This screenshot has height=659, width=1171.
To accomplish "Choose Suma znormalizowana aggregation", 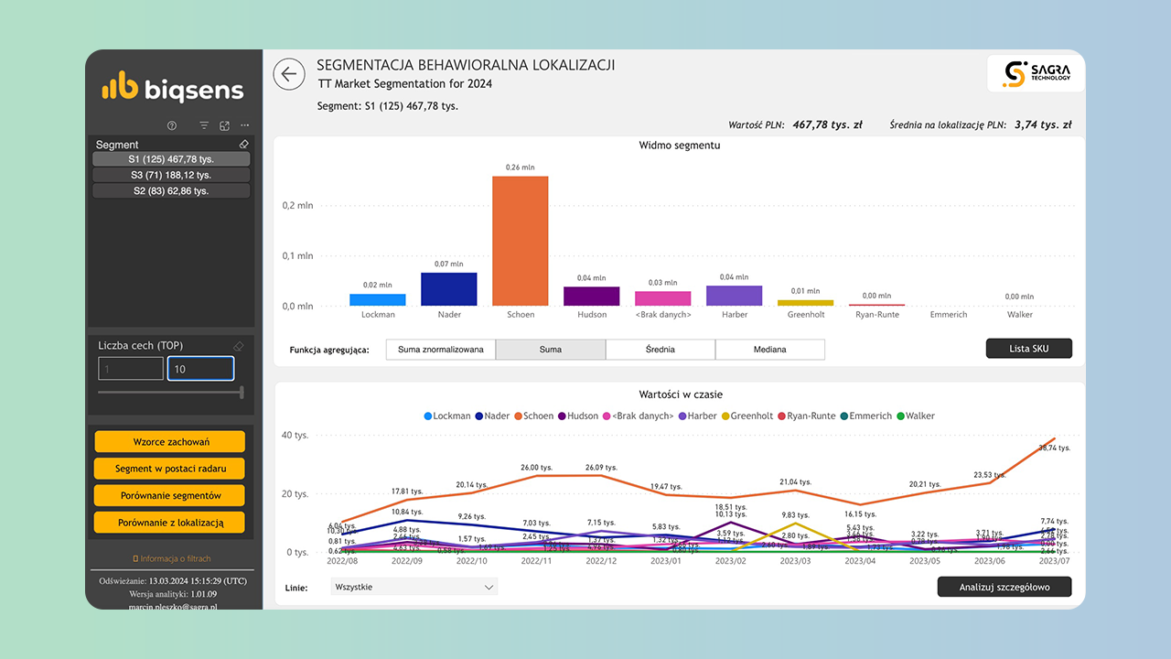I will point(441,349).
